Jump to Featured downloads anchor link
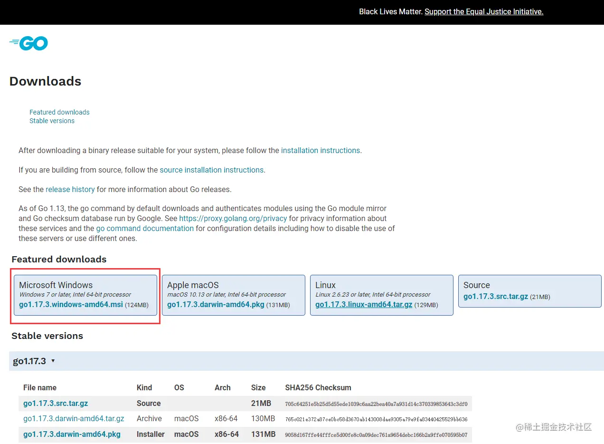Screen dimensions: 604x444 click(59, 112)
